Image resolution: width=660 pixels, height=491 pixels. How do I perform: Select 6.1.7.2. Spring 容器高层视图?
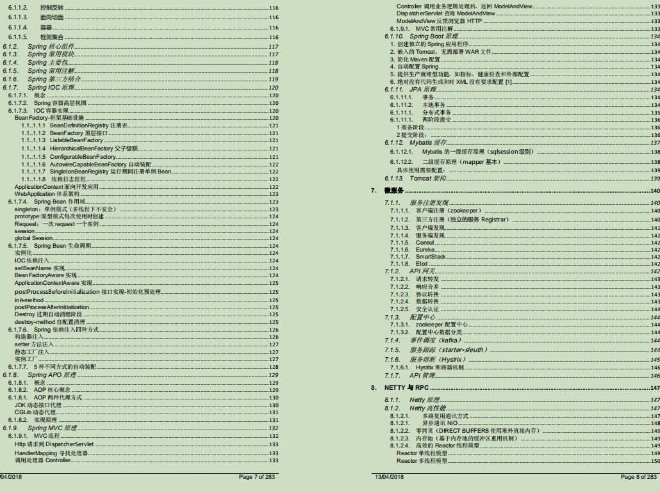[x=143, y=103]
